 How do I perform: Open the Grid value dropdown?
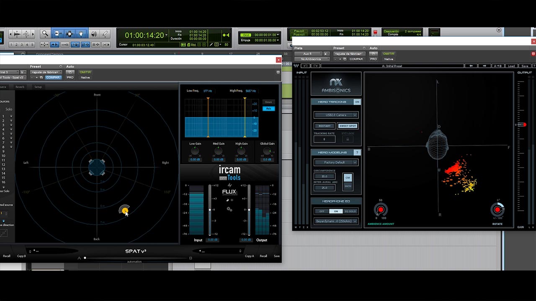278,35
